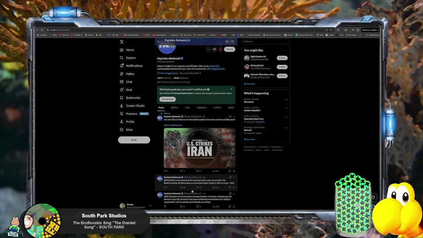Image resolution: width=423 pixels, height=238 pixels.
Task: Bookmark the BREAKING Israel post
Action: pyautogui.click(x=230, y=187)
